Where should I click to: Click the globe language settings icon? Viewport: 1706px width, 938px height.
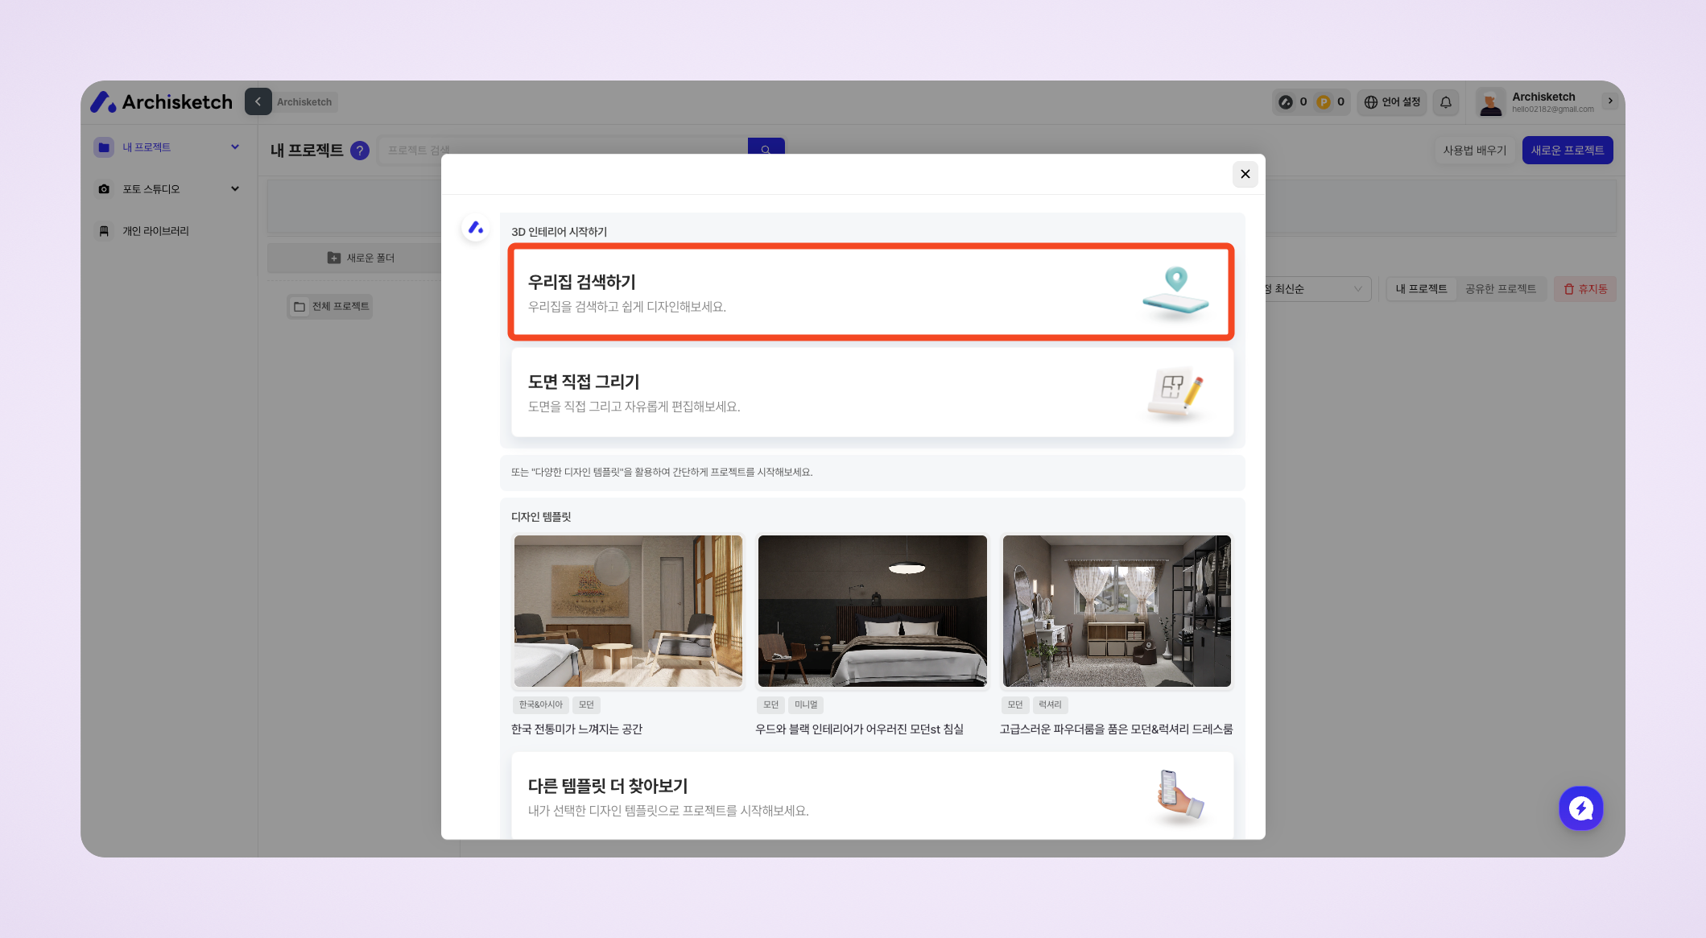pyautogui.click(x=1370, y=102)
